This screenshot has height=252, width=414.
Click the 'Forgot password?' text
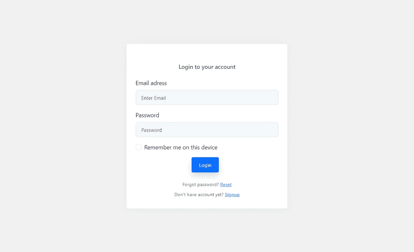click(x=201, y=184)
